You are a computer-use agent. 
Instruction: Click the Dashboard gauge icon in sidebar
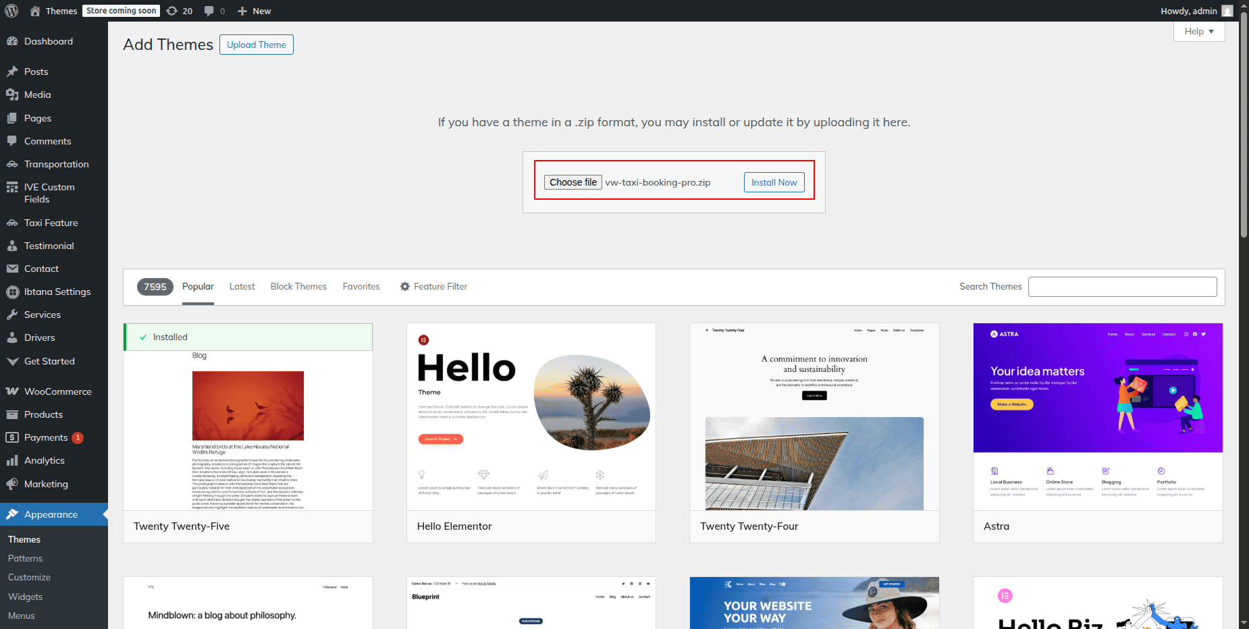(12, 41)
